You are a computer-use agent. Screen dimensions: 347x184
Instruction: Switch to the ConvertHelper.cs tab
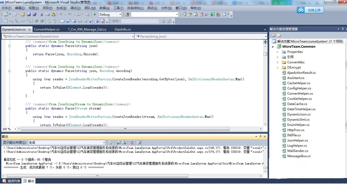(x=47, y=29)
